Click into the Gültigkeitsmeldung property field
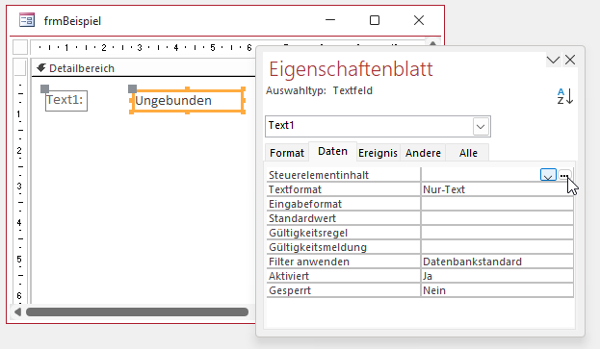The height and width of the screenshot is (349, 600). tap(497, 247)
